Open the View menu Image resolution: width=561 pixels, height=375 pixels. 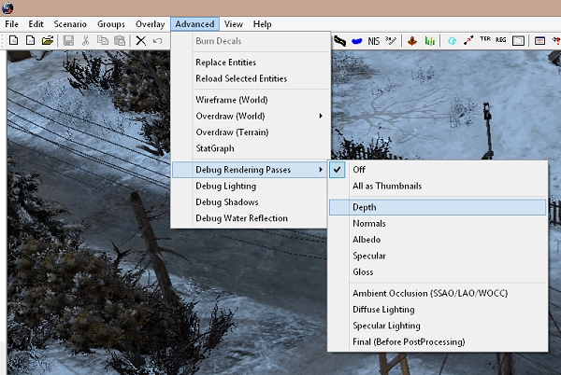234,24
